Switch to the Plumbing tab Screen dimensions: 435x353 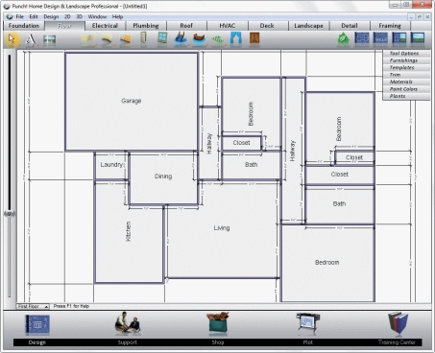click(x=146, y=26)
